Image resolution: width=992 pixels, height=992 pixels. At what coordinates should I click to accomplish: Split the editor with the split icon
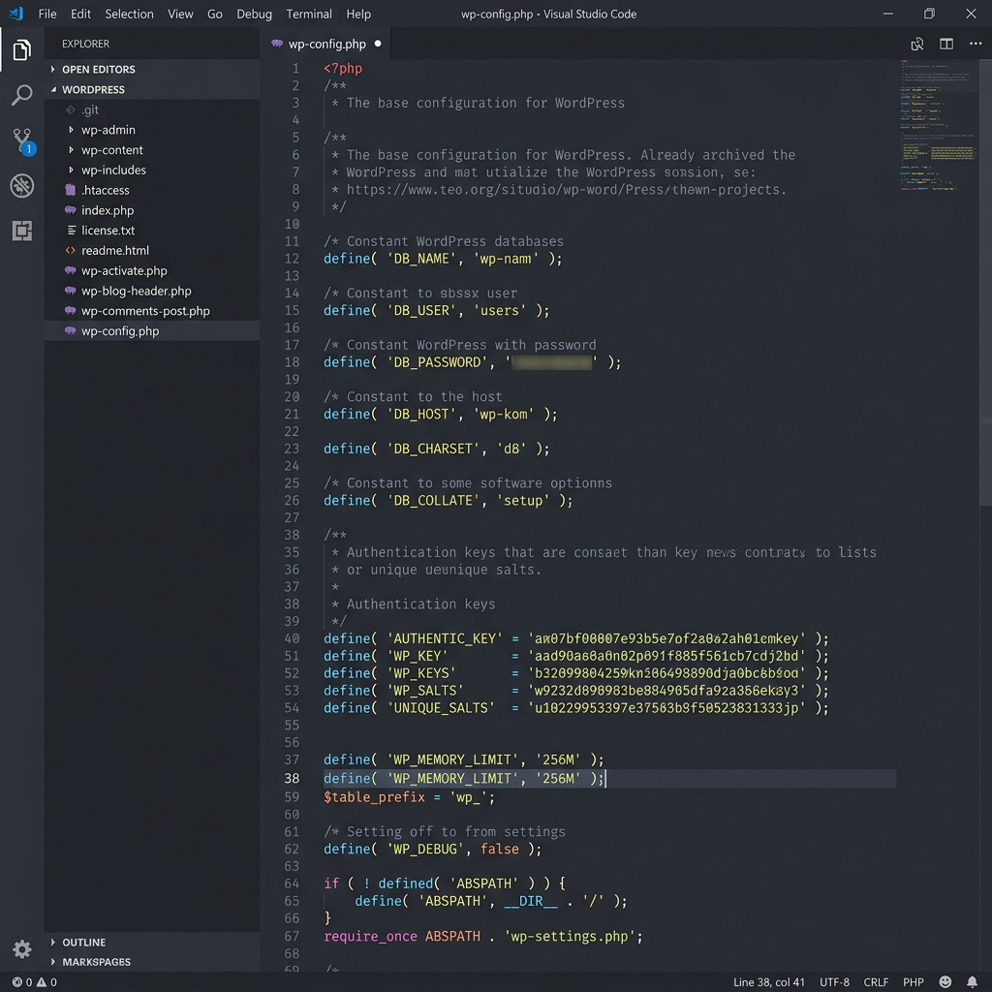coord(945,44)
